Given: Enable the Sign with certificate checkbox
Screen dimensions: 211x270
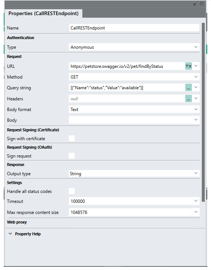Looking at the screenshot, I should pyautogui.click(x=72, y=138).
